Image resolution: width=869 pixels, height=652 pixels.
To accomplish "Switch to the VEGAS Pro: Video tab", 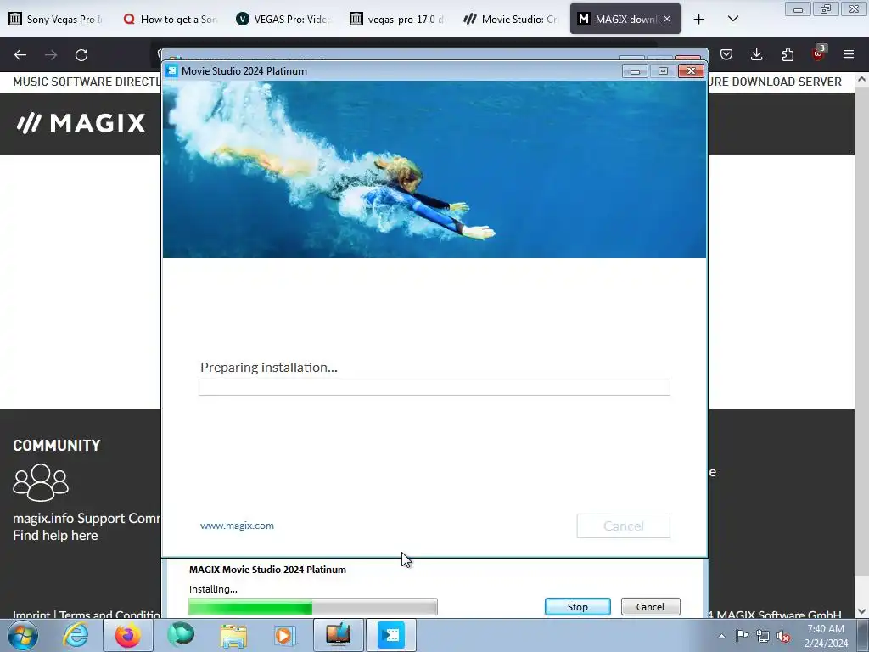I will point(283,19).
